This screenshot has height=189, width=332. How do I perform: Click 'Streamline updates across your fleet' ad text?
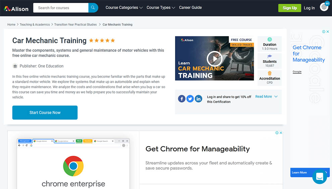point(209,166)
